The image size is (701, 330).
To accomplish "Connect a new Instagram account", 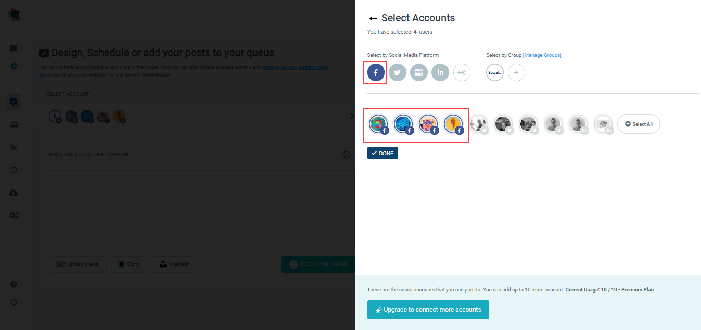I will tap(462, 72).
